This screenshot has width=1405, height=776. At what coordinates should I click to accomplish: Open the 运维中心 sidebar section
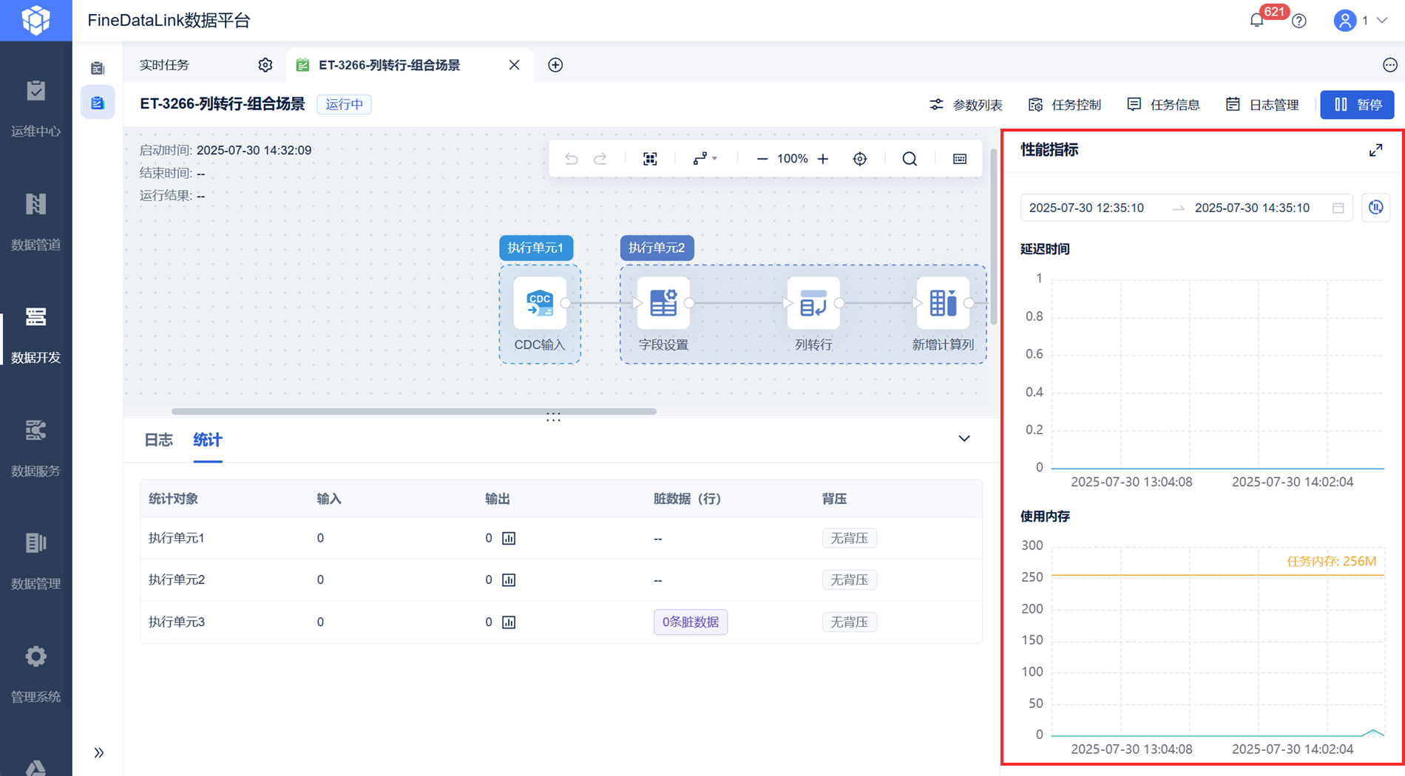(x=35, y=109)
